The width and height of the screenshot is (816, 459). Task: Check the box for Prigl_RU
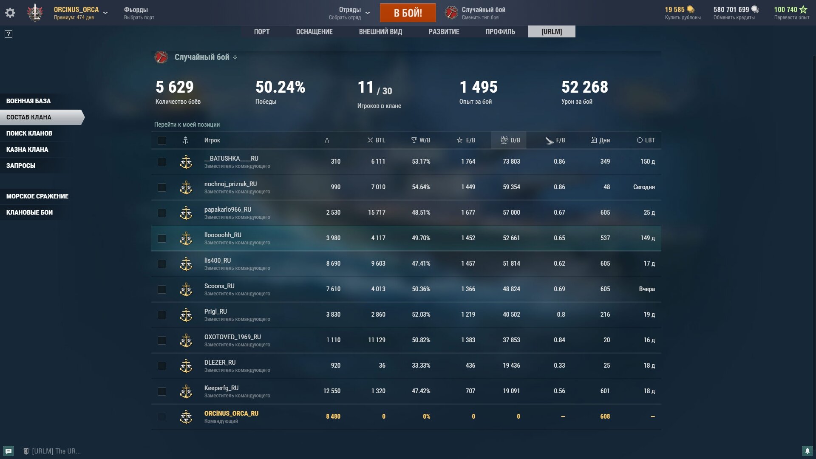pos(162,315)
